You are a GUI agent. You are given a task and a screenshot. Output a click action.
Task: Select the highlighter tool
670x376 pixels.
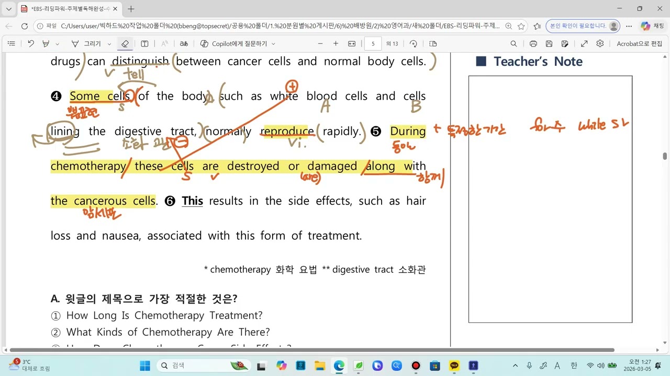46,44
